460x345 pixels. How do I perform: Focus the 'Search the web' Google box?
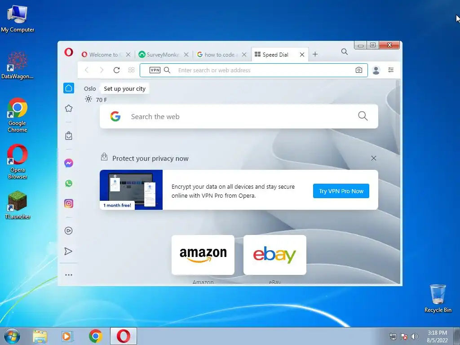pos(239,116)
